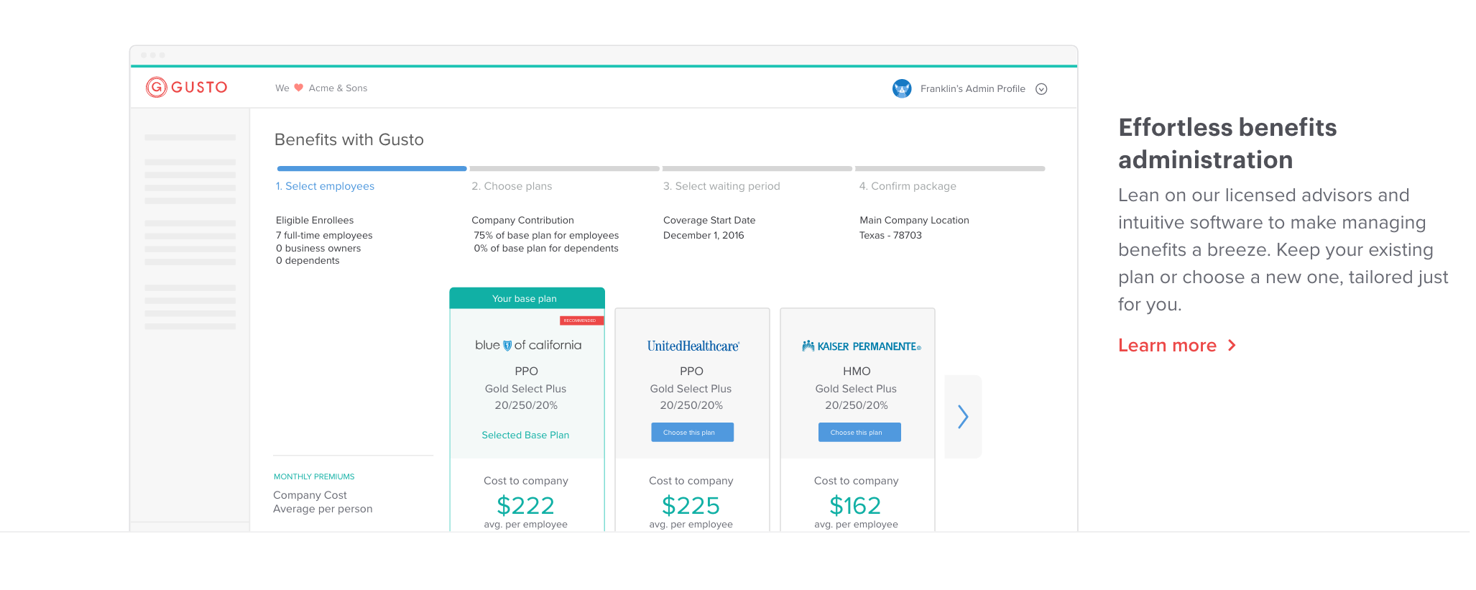Click the blue progress bar segment

click(372, 169)
